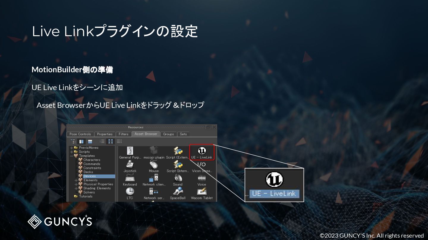Expand the PrevisMoves folder
The height and width of the screenshot is (240, 428).
point(72,148)
